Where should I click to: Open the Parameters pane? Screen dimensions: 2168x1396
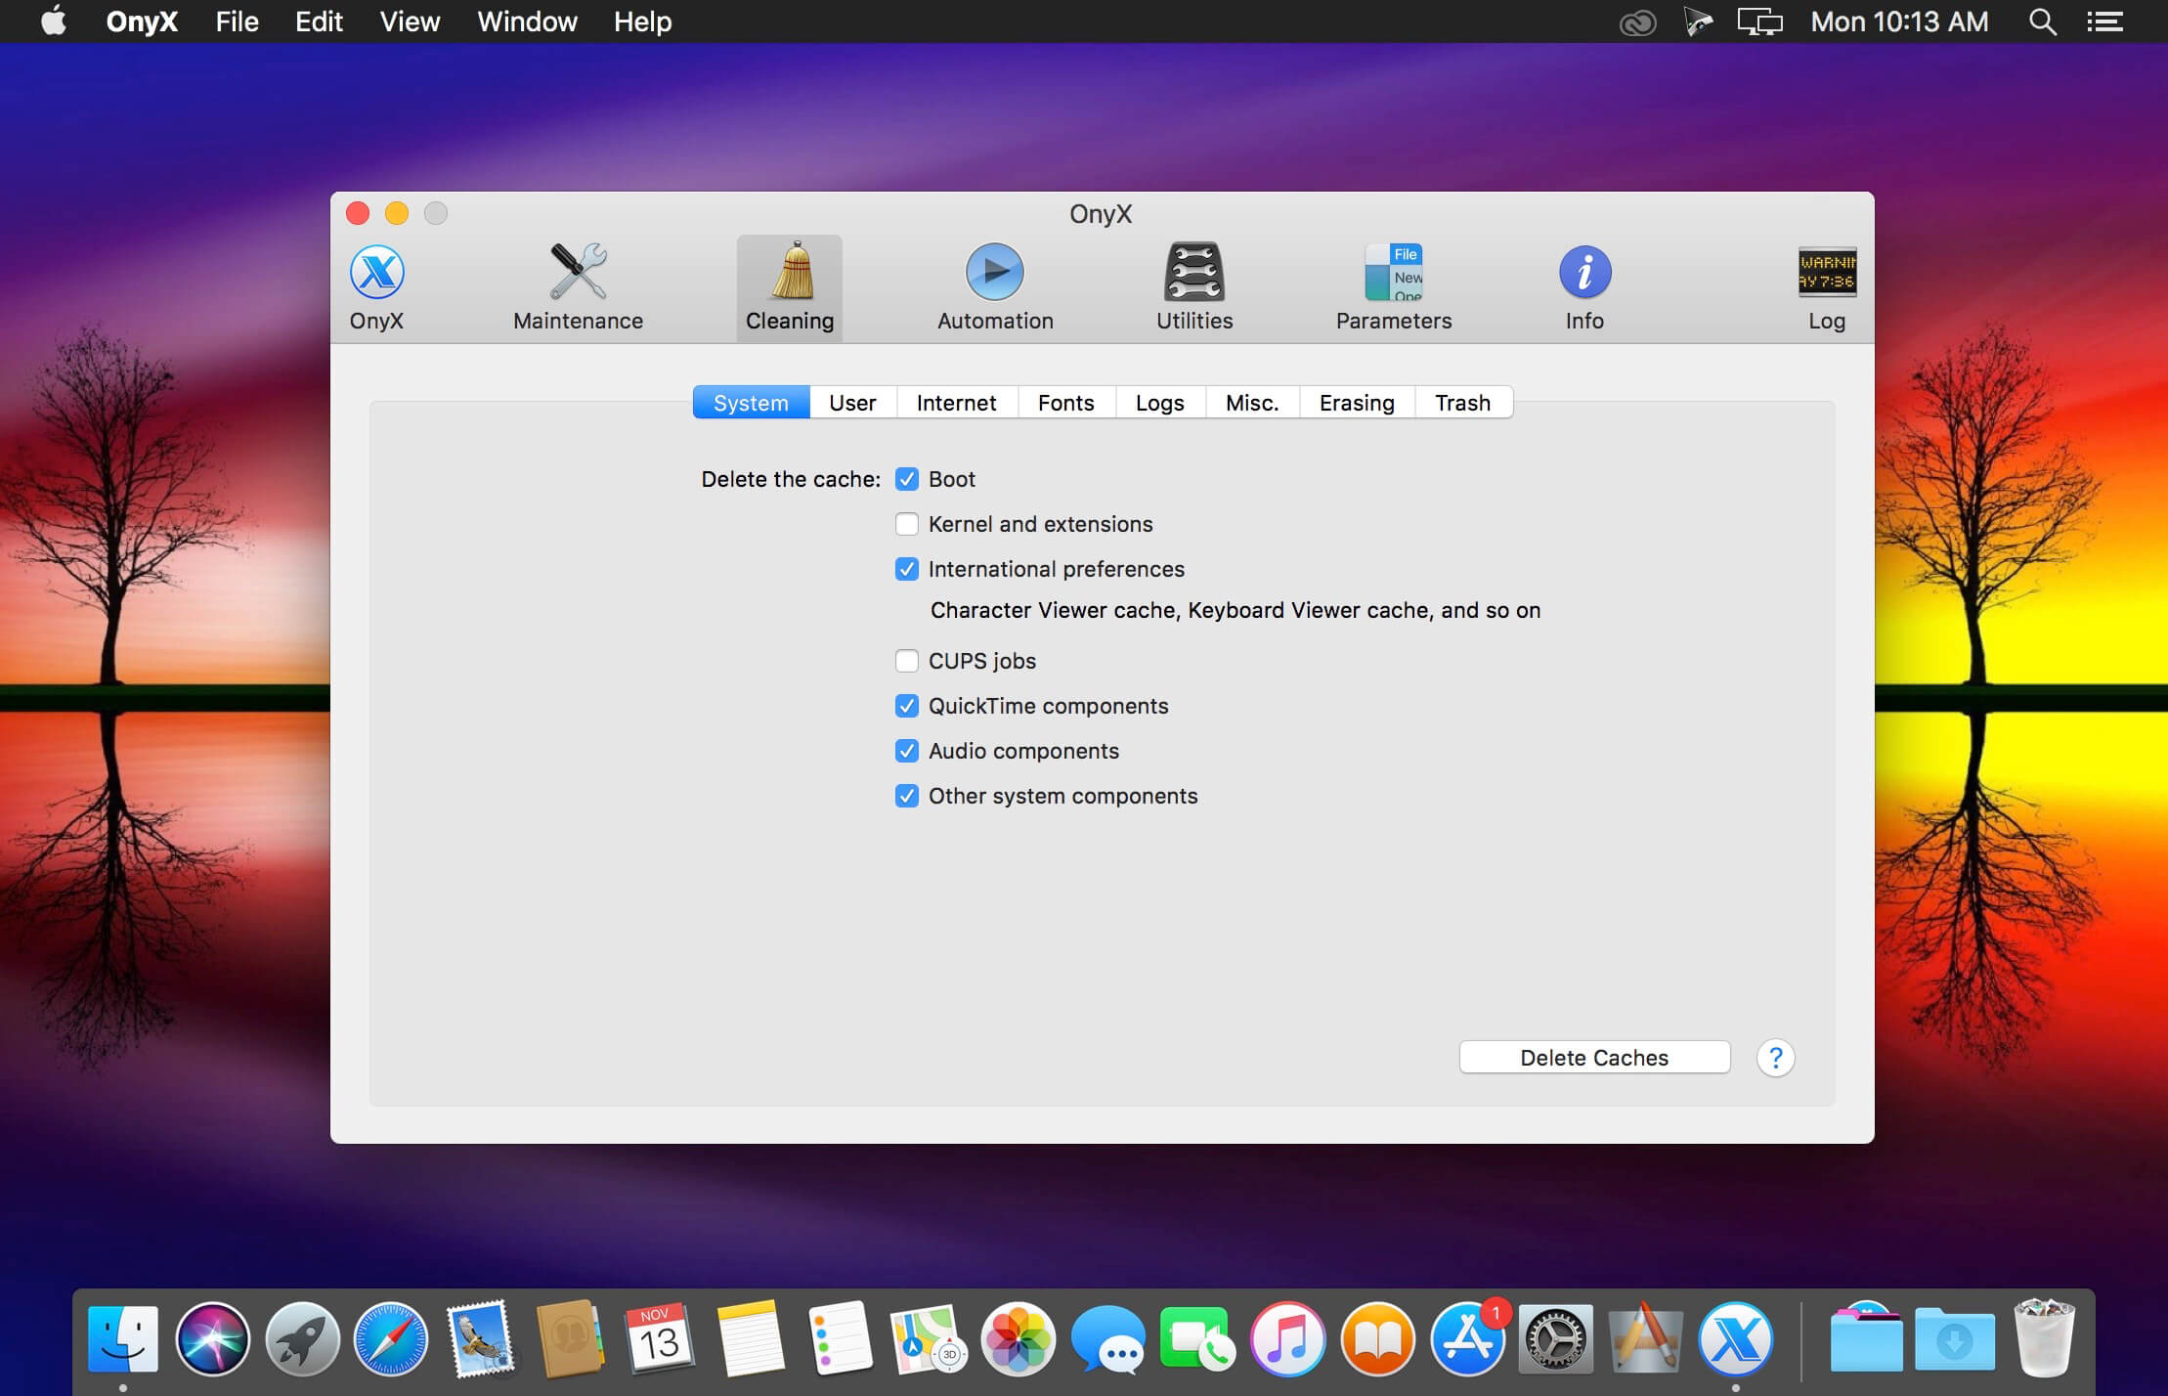(1394, 287)
